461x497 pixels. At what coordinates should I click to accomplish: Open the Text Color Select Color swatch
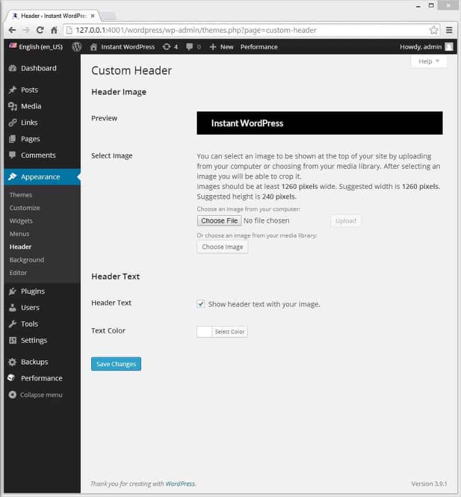pyautogui.click(x=222, y=332)
